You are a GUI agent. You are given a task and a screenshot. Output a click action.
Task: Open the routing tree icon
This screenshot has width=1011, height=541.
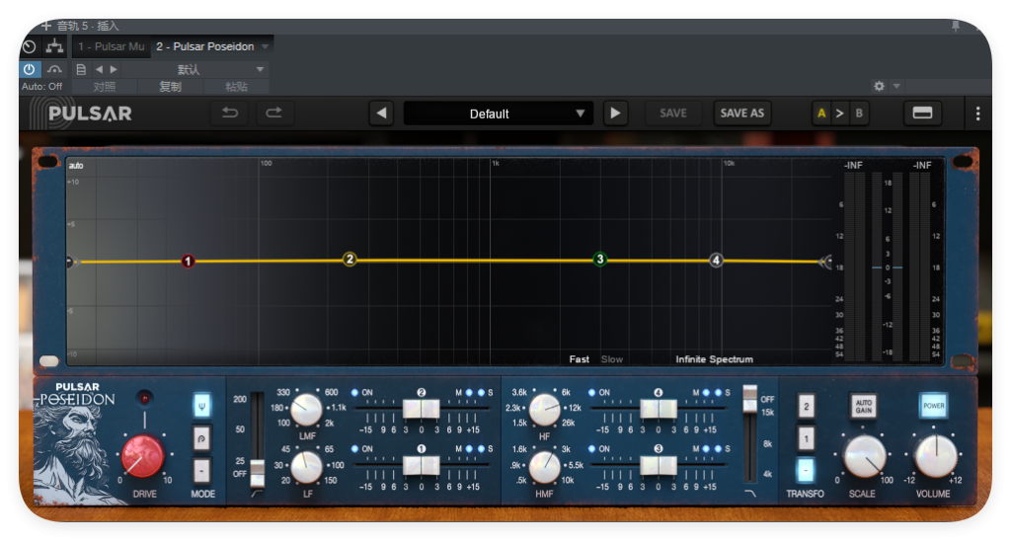[54, 46]
